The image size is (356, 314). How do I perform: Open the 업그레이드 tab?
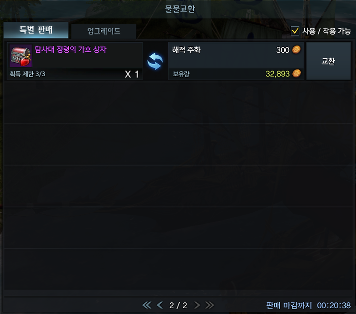point(104,31)
